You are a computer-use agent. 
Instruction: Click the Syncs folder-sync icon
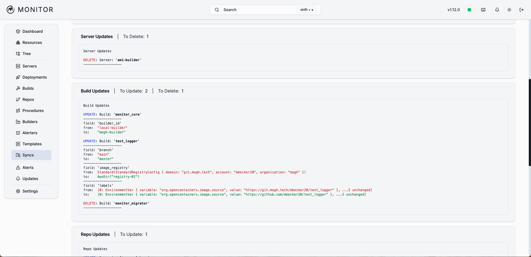click(18, 155)
